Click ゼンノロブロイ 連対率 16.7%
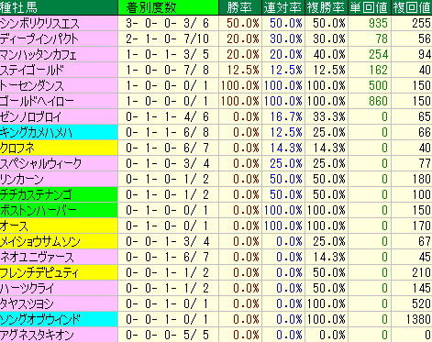Viewport: 432px width, 342px height. pyautogui.click(x=286, y=116)
